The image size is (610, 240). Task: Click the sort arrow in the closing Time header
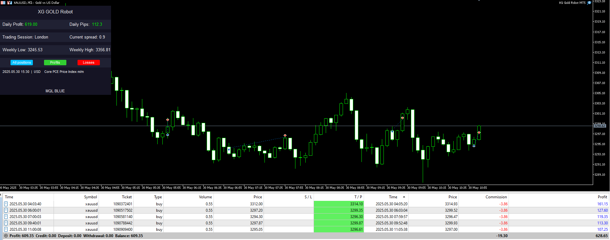pyautogui.click(x=404, y=197)
